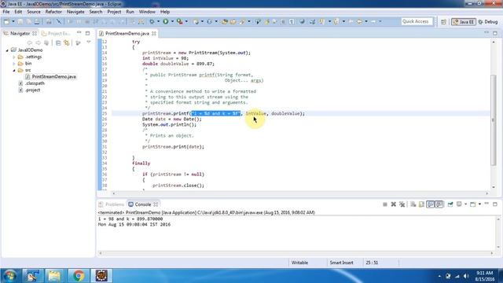
Task: Collapse all in Navigator toolbar
Action: (58, 42)
